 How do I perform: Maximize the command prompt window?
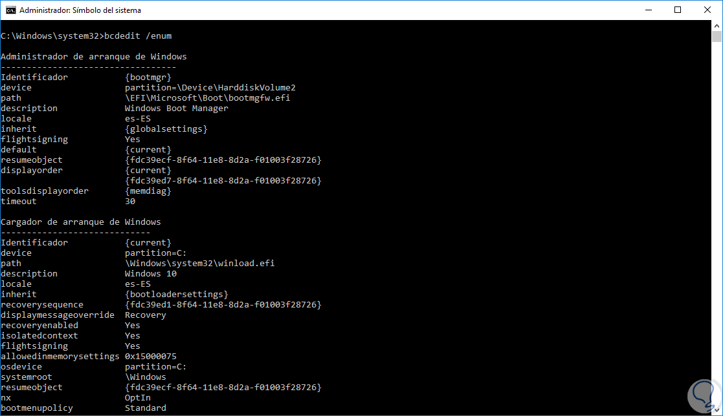pos(678,10)
